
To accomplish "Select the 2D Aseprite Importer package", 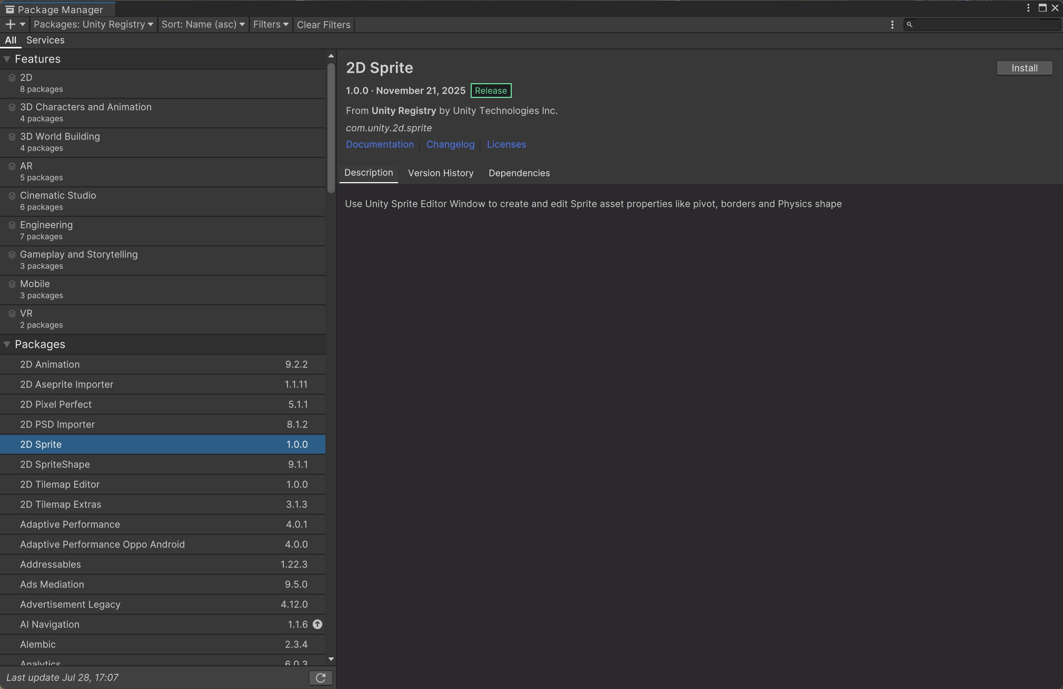I will 163,384.
